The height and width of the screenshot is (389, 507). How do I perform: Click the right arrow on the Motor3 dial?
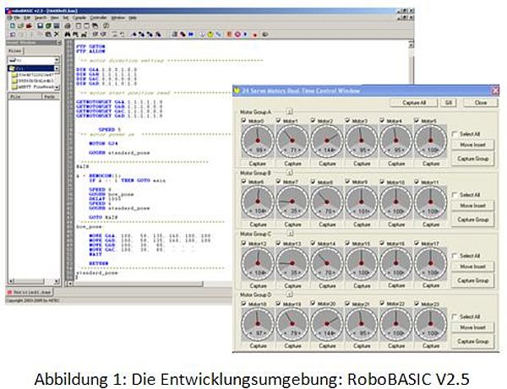point(370,150)
